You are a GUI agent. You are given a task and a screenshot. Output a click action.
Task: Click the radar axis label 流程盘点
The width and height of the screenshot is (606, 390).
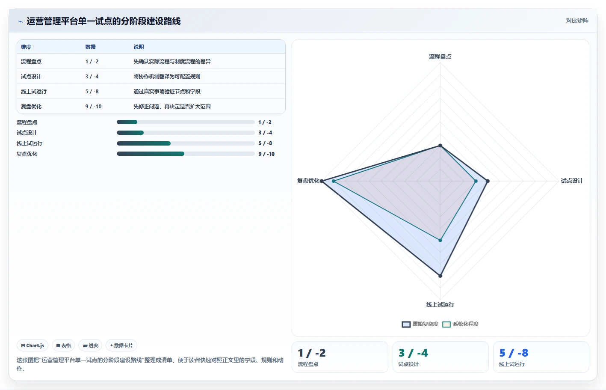tap(440, 57)
